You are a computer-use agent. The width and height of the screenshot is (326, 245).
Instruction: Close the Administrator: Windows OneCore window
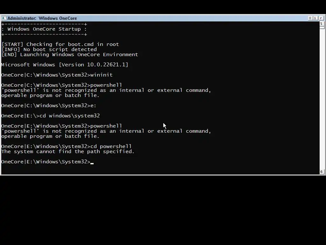point(321,18)
